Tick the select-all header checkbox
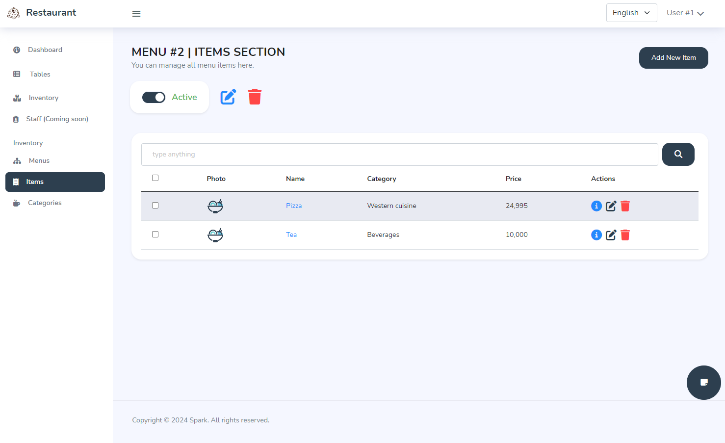The width and height of the screenshot is (725, 443). coord(155,178)
